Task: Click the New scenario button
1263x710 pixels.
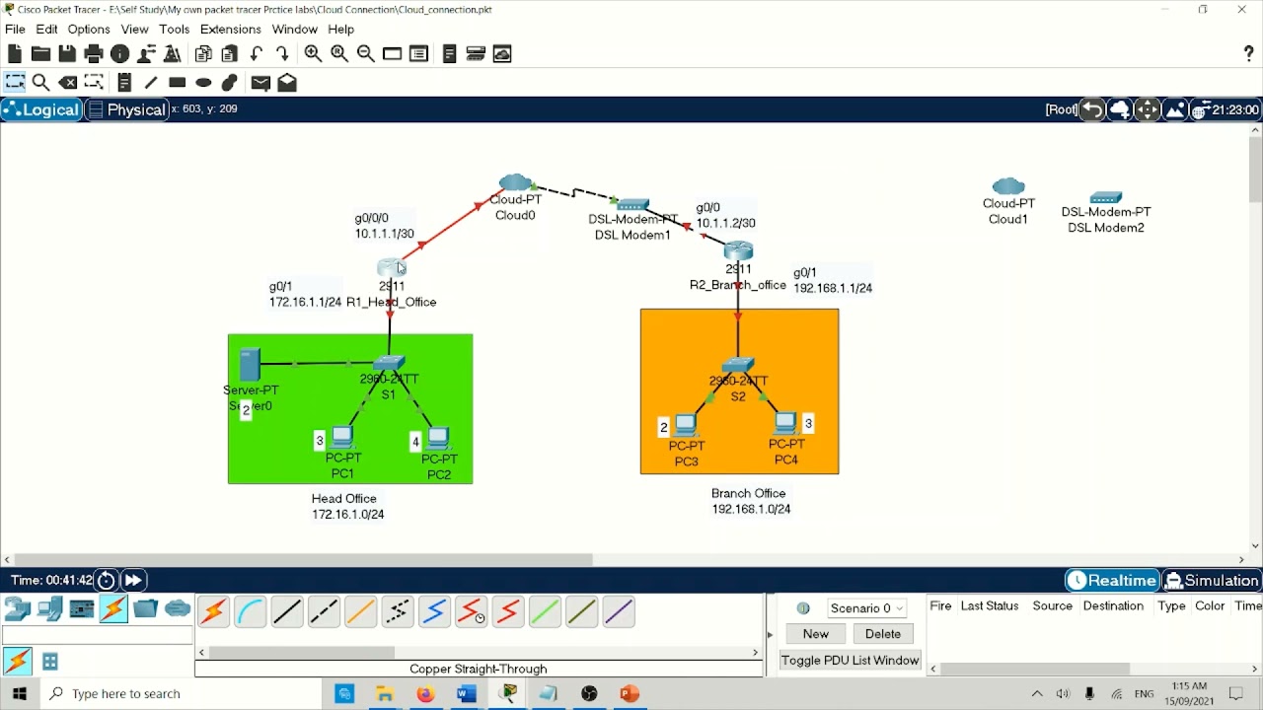Action: [x=816, y=634]
